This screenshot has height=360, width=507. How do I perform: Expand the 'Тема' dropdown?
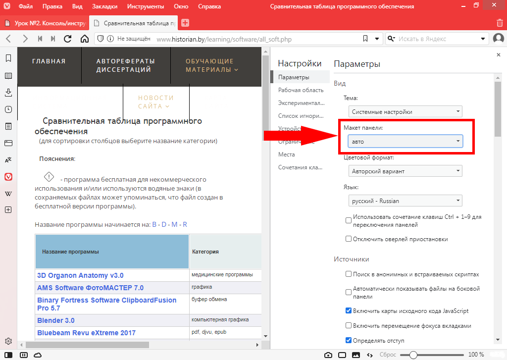pyautogui.click(x=405, y=112)
